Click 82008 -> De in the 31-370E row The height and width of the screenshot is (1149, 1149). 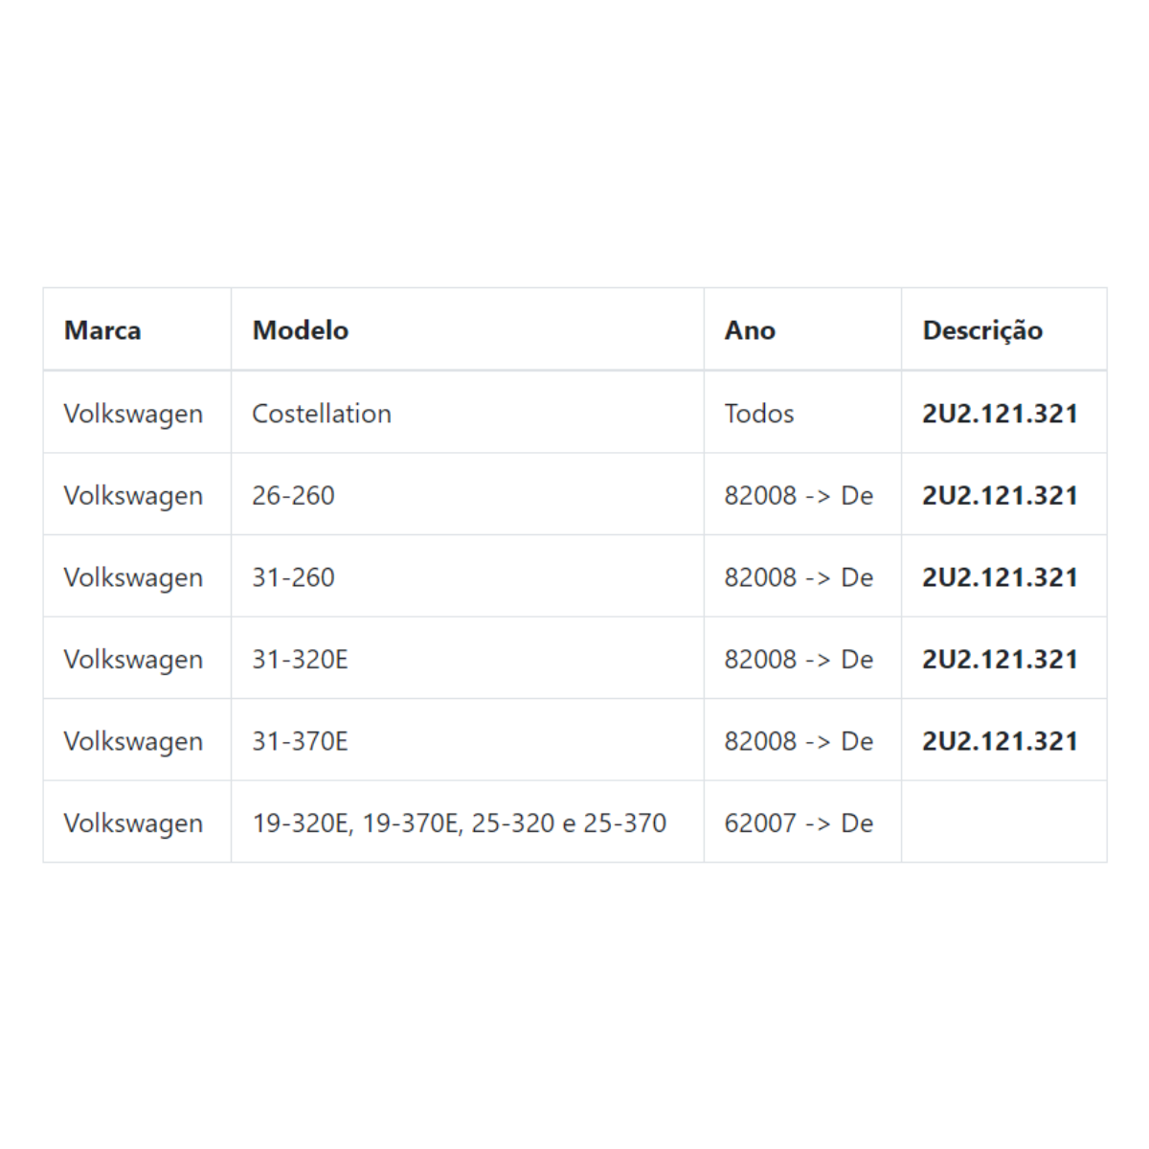click(x=799, y=740)
